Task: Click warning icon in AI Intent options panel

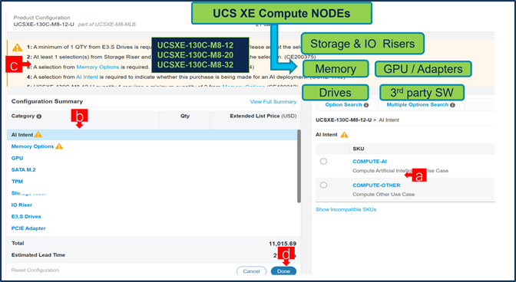Action: (x=344, y=134)
